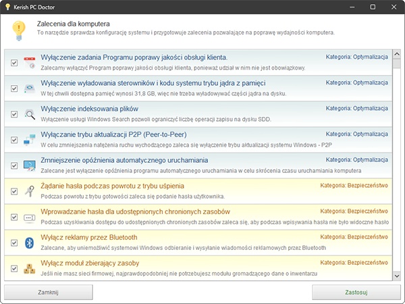Click the customer experience program task icon

pos(30,63)
